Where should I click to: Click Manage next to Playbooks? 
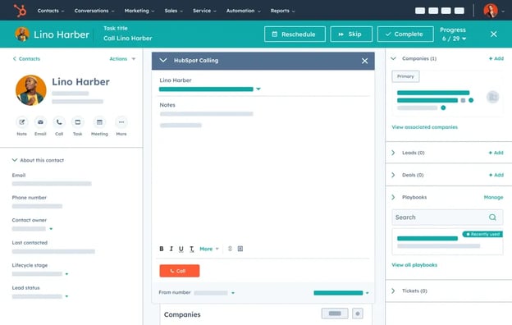point(493,197)
